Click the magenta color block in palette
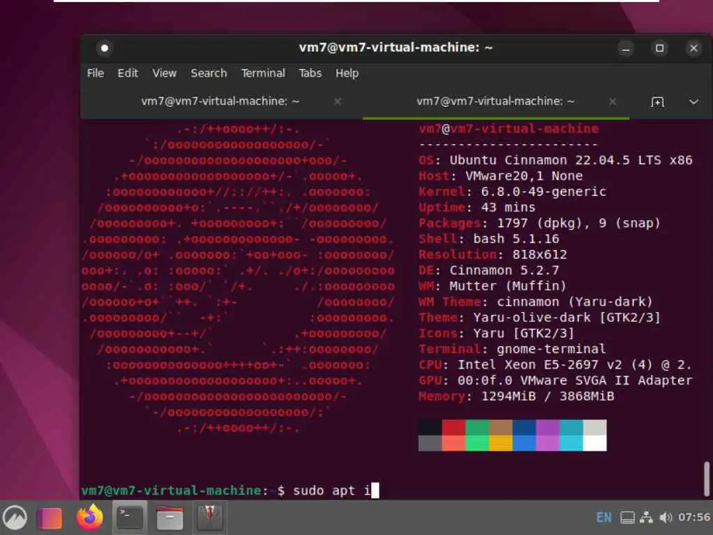Image resolution: width=713 pixels, height=535 pixels. pos(548,428)
